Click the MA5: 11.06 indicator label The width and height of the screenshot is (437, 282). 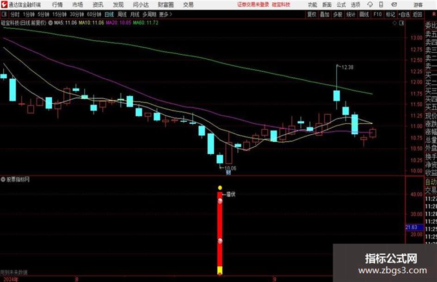coord(65,23)
